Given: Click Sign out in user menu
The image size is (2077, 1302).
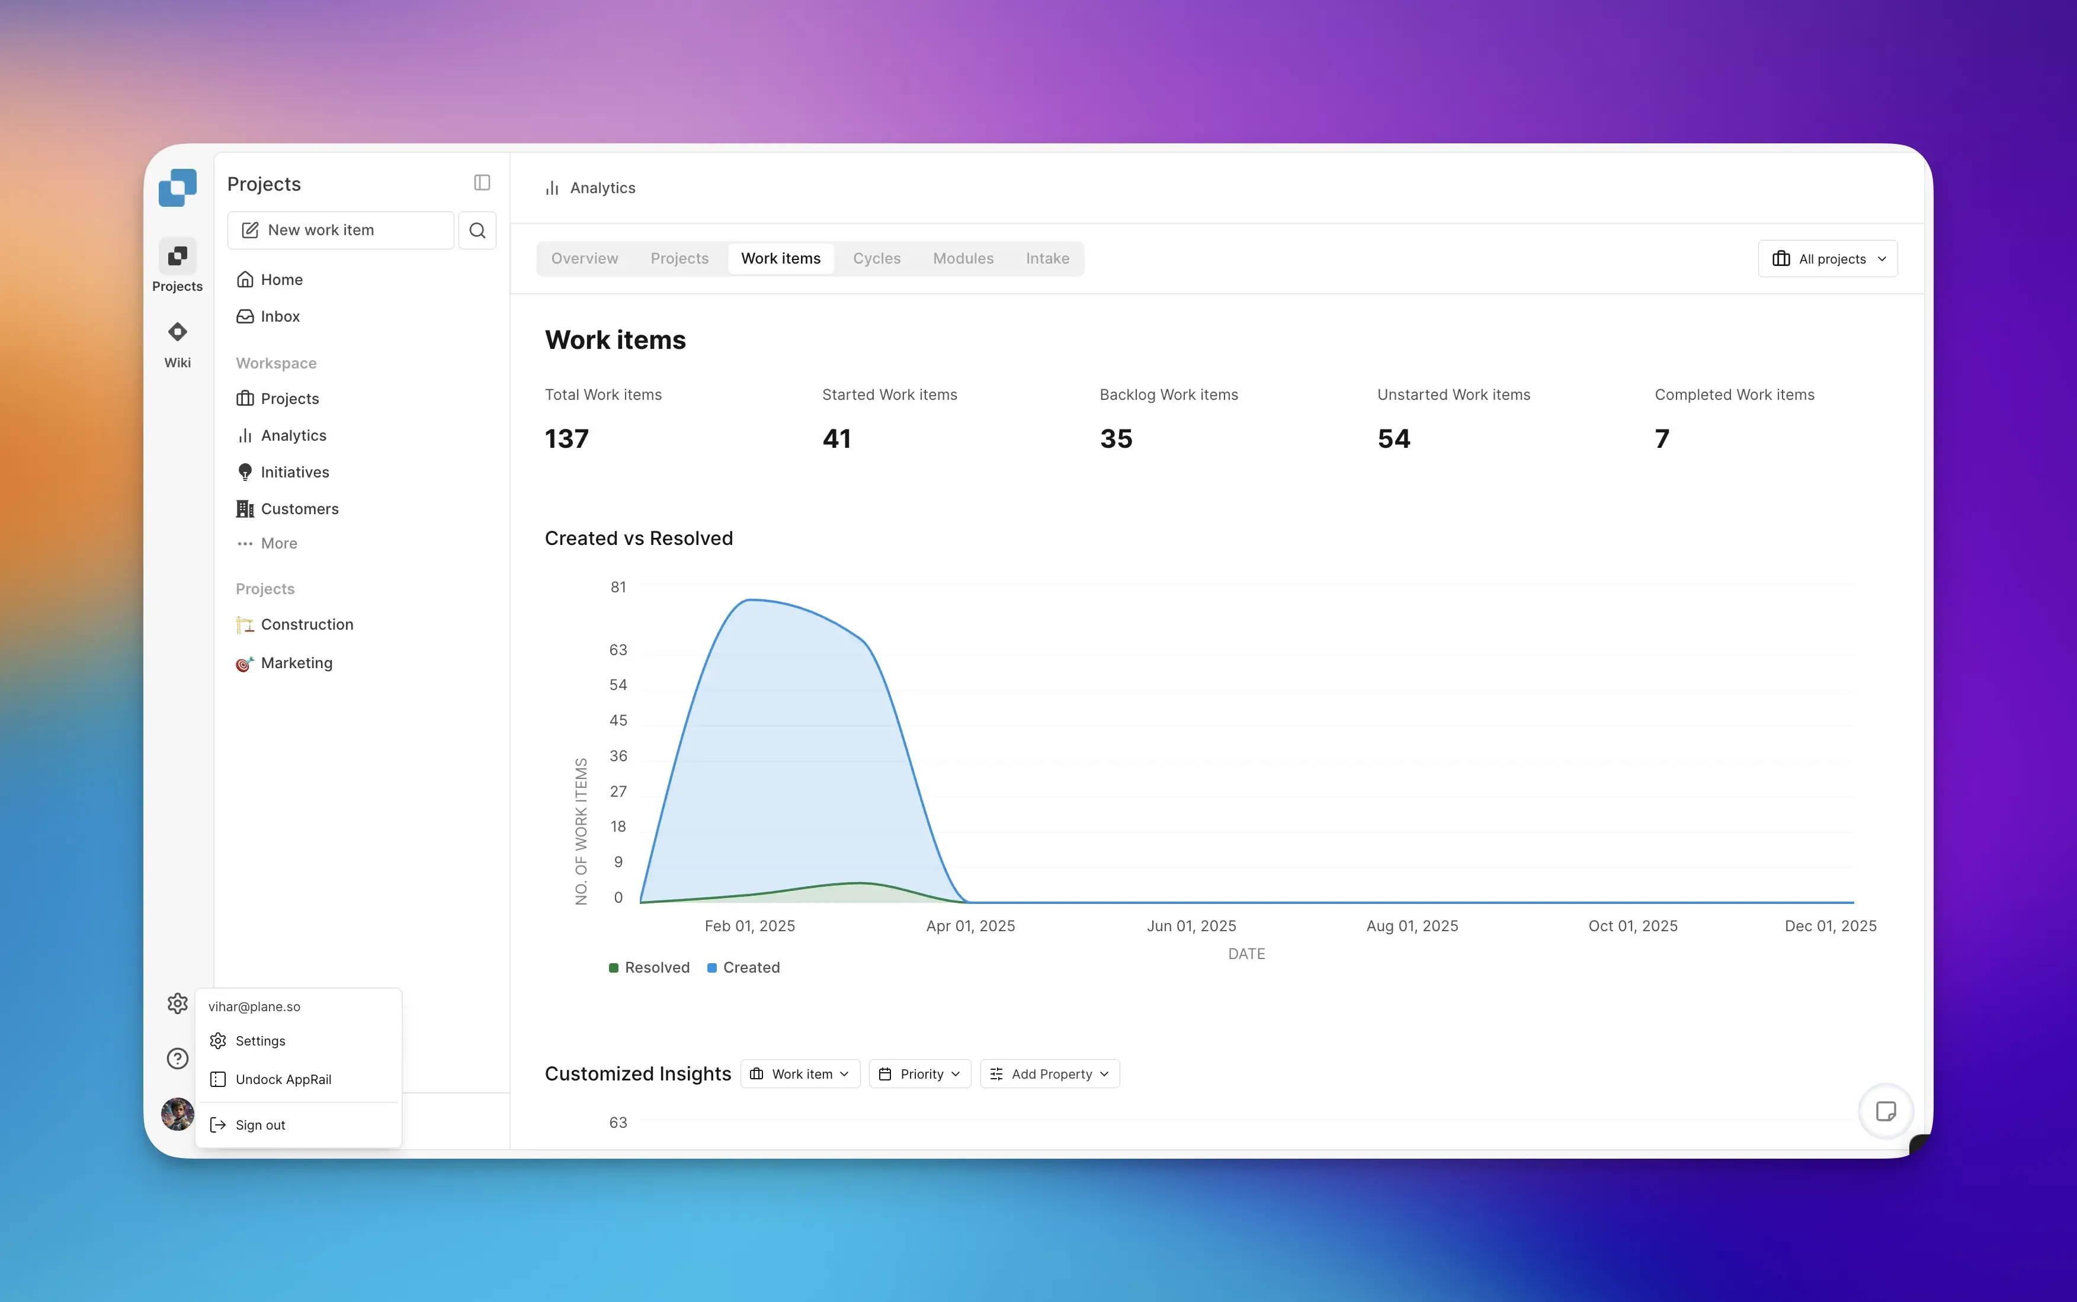Looking at the screenshot, I should click(260, 1125).
